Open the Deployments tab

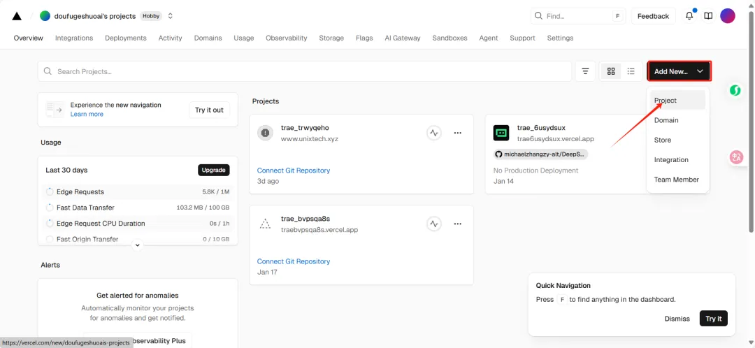[x=126, y=38]
